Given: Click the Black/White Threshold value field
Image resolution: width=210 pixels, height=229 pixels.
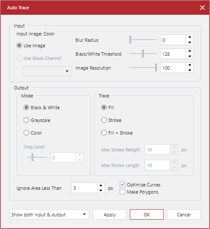Looking at the screenshot, I should click(173, 54).
